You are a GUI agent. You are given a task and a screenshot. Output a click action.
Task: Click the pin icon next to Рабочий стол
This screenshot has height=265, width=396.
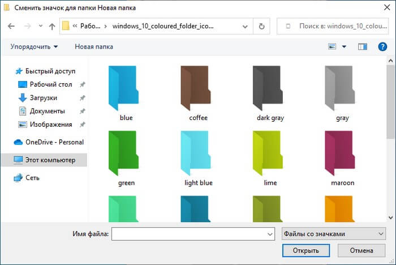click(83, 84)
